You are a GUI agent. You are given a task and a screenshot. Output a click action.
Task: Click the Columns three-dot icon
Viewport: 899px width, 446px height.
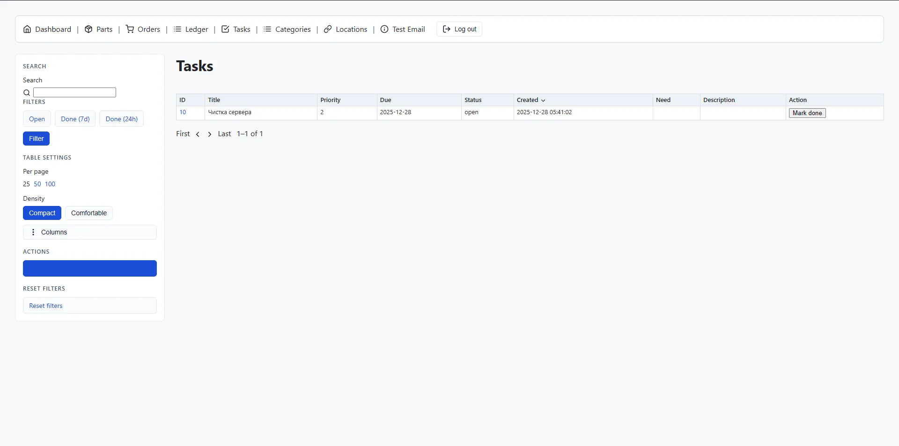(33, 232)
